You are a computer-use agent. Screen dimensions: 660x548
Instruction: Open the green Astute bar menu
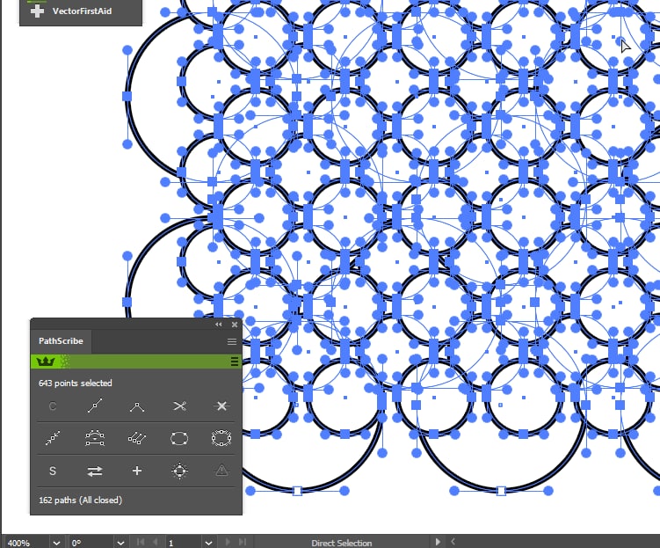(x=235, y=362)
